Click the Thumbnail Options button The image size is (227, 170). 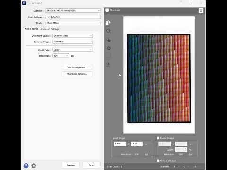pos(77,74)
